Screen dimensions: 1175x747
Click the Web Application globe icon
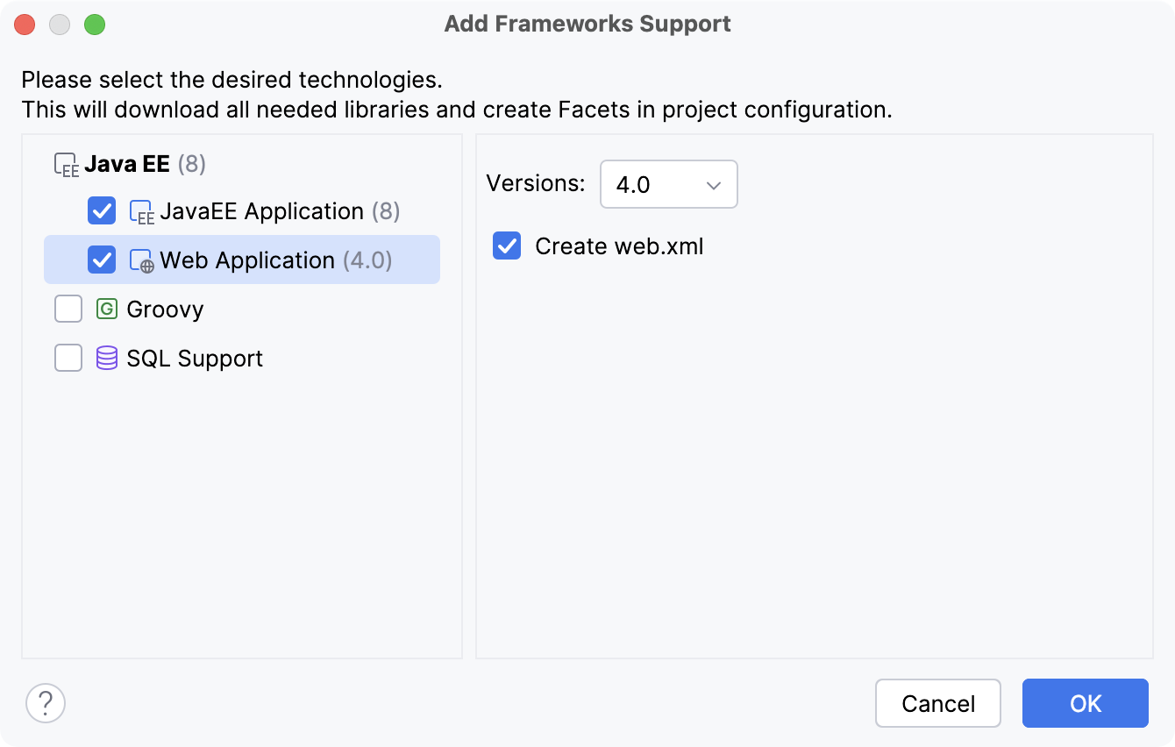(x=140, y=260)
